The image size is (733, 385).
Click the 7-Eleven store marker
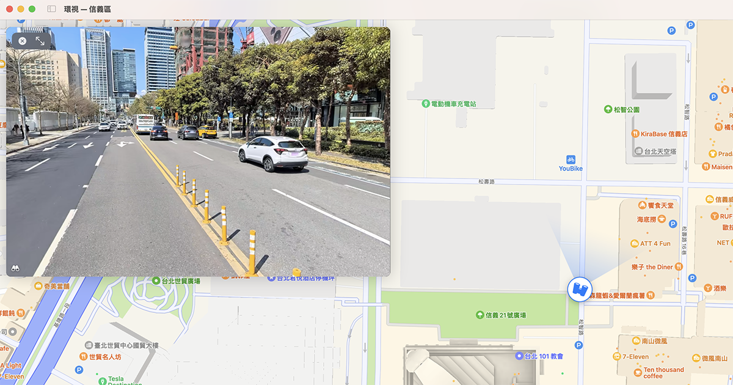click(616, 357)
